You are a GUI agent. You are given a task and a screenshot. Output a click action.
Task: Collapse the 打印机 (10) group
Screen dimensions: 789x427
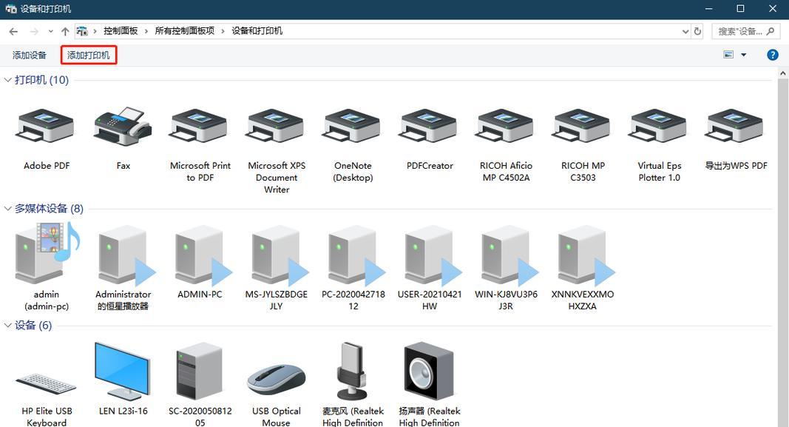[7, 80]
